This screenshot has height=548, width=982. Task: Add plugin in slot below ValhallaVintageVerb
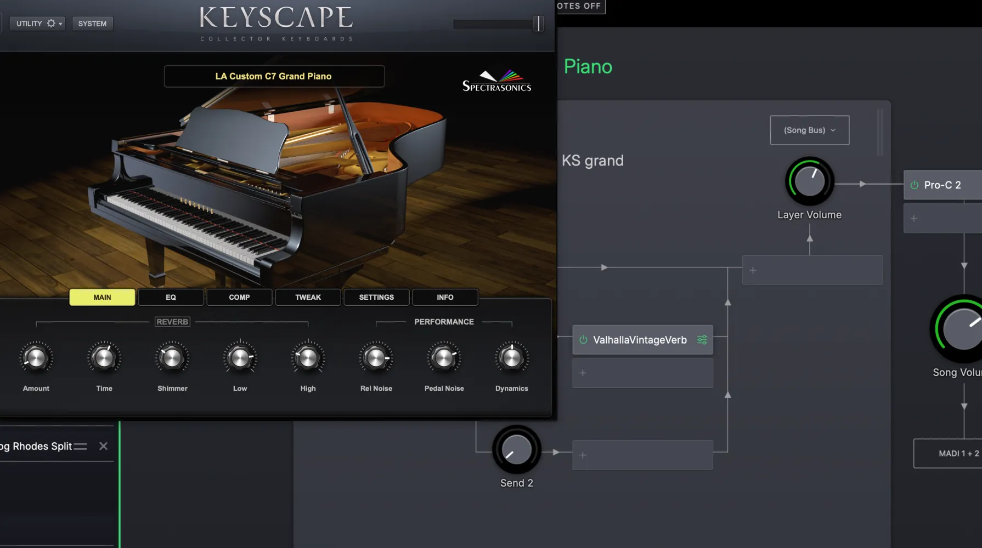[643, 373]
